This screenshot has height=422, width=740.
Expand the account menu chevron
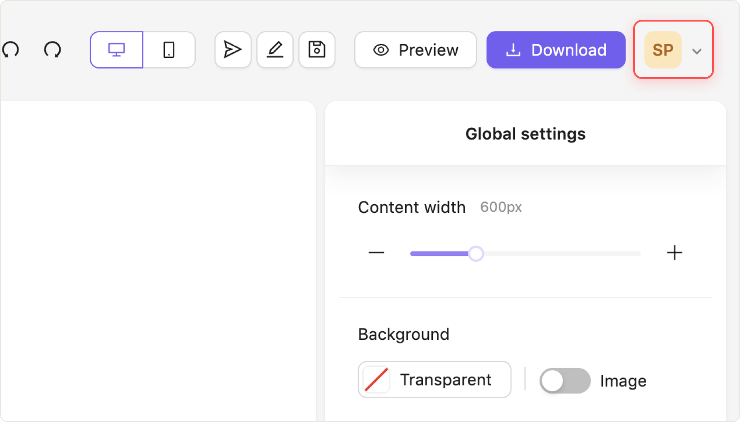click(696, 51)
